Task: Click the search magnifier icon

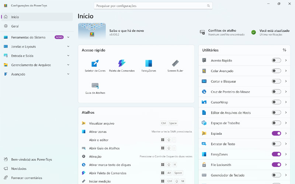Action: 208,6
